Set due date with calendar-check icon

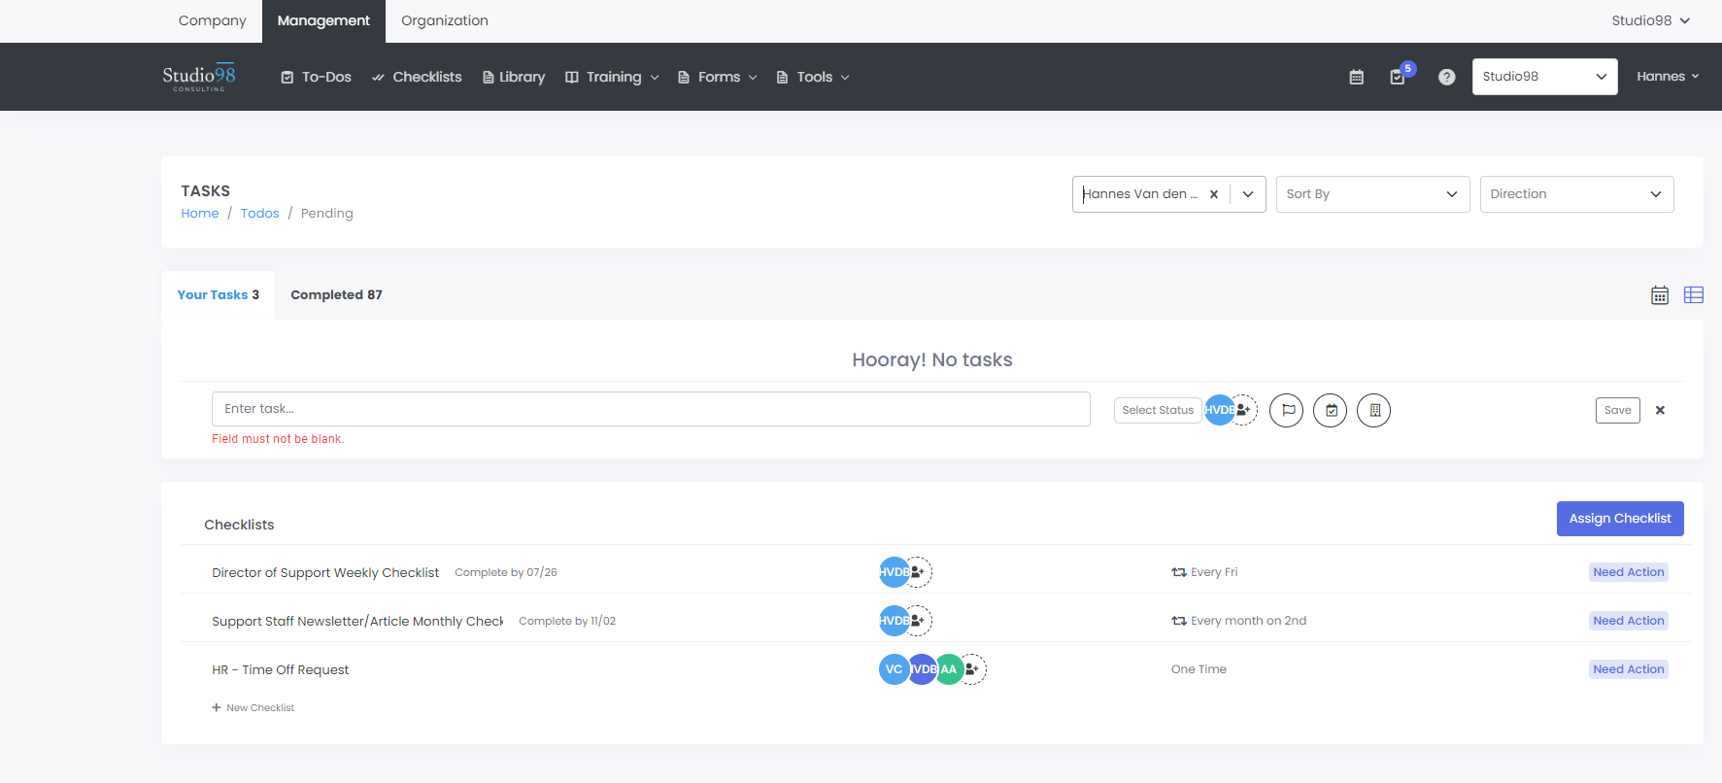(x=1331, y=411)
